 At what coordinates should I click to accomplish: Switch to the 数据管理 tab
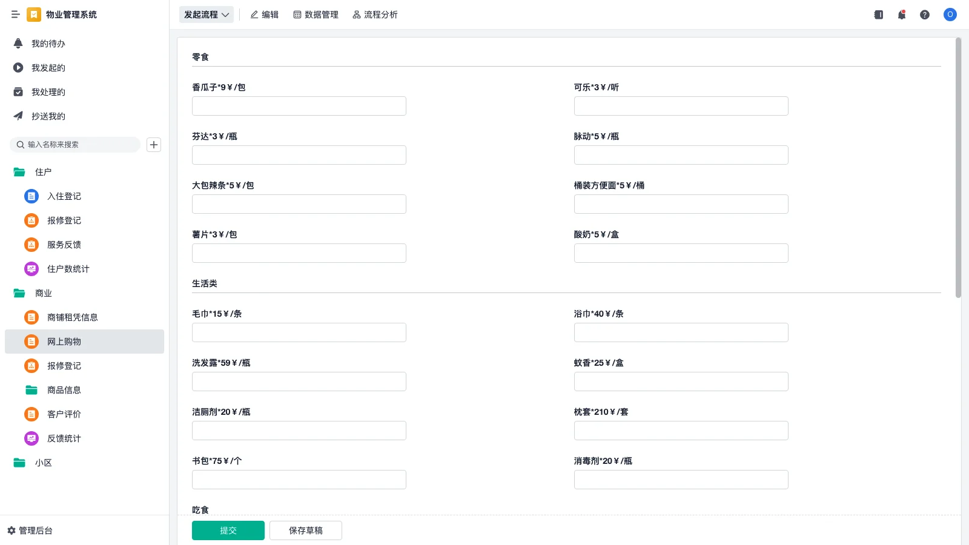pos(316,15)
